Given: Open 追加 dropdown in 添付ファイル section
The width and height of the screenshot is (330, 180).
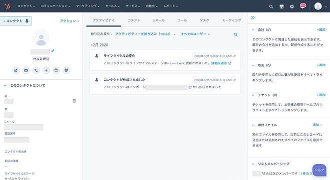Looking at the screenshot, I should coord(317,125).
